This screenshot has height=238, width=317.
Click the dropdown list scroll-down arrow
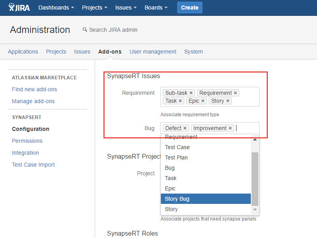[255, 209]
